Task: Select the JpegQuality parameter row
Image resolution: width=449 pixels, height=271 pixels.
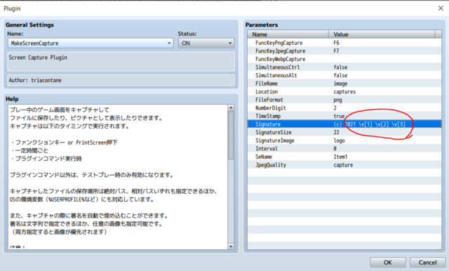Action: [x=344, y=165]
